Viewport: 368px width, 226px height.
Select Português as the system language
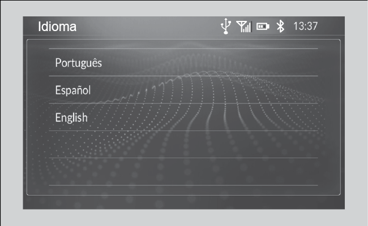coord(183,62)
